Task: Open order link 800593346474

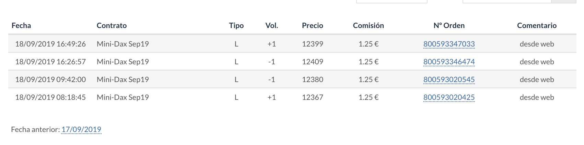Action: (449, 62)
